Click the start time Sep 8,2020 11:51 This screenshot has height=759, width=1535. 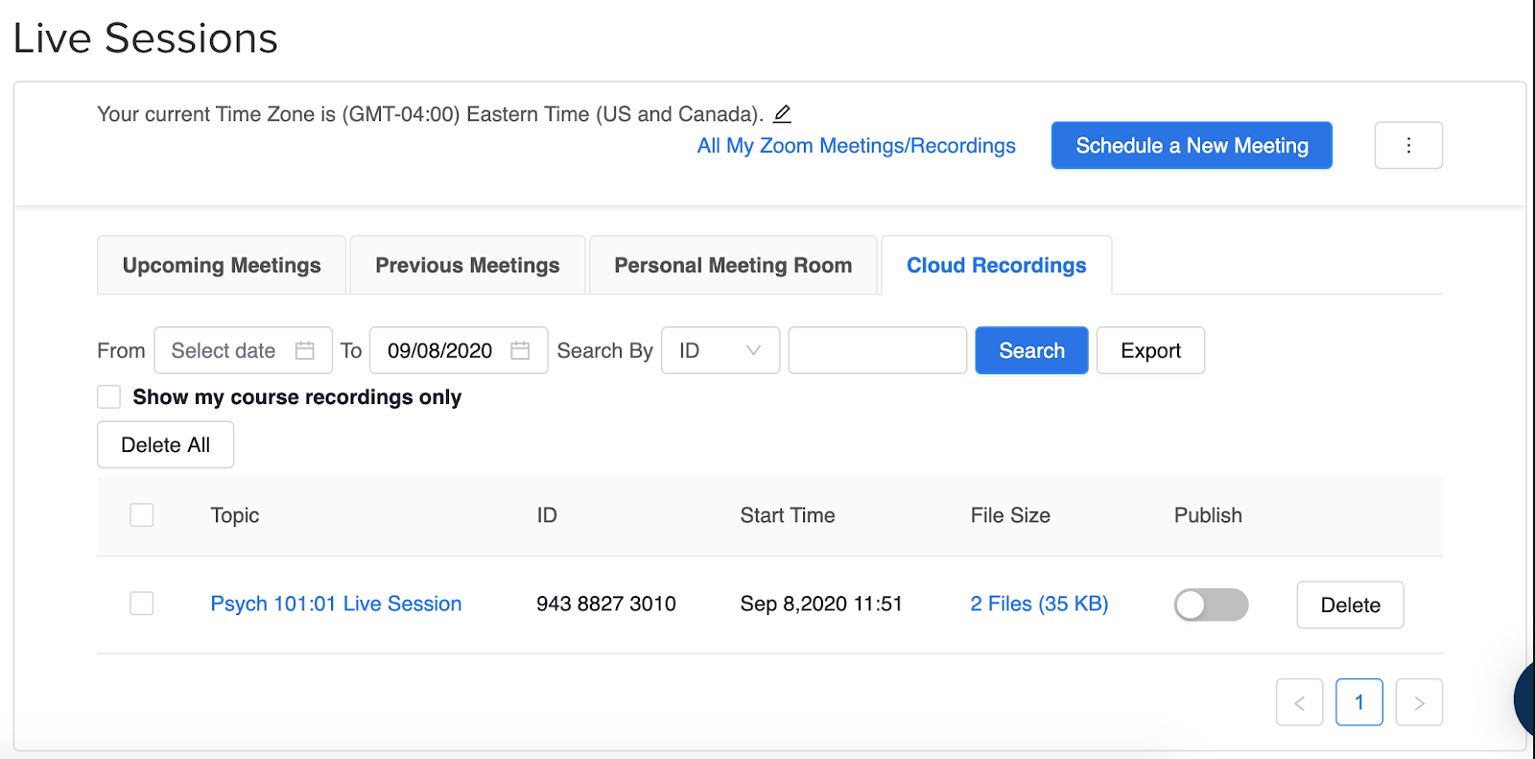[x=821, y=604]
